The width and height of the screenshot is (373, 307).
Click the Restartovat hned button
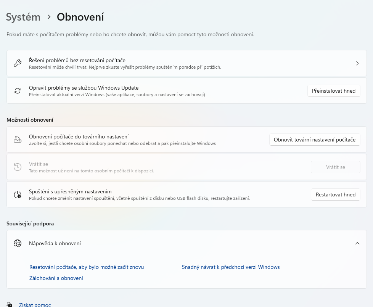[x=335, y=194]
